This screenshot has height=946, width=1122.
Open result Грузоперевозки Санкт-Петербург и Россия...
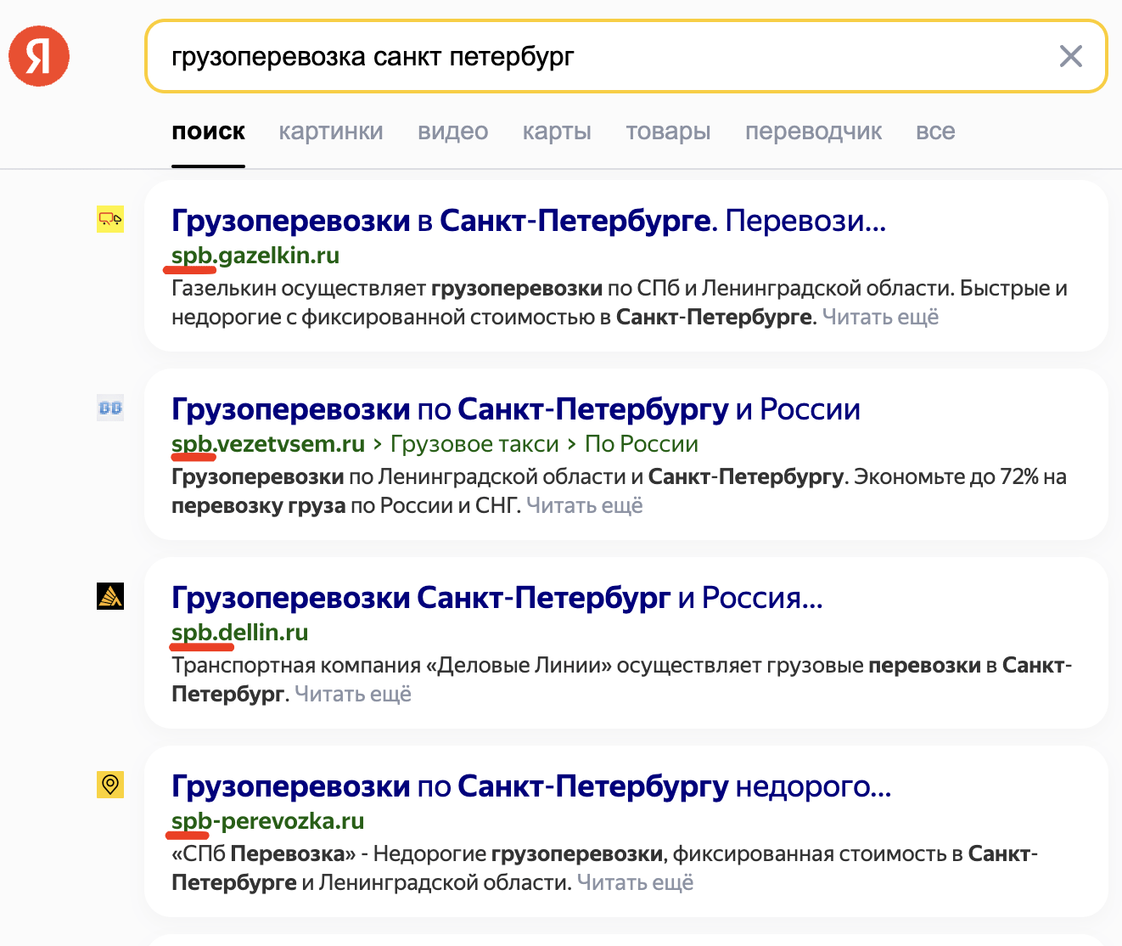pos(497,598)
